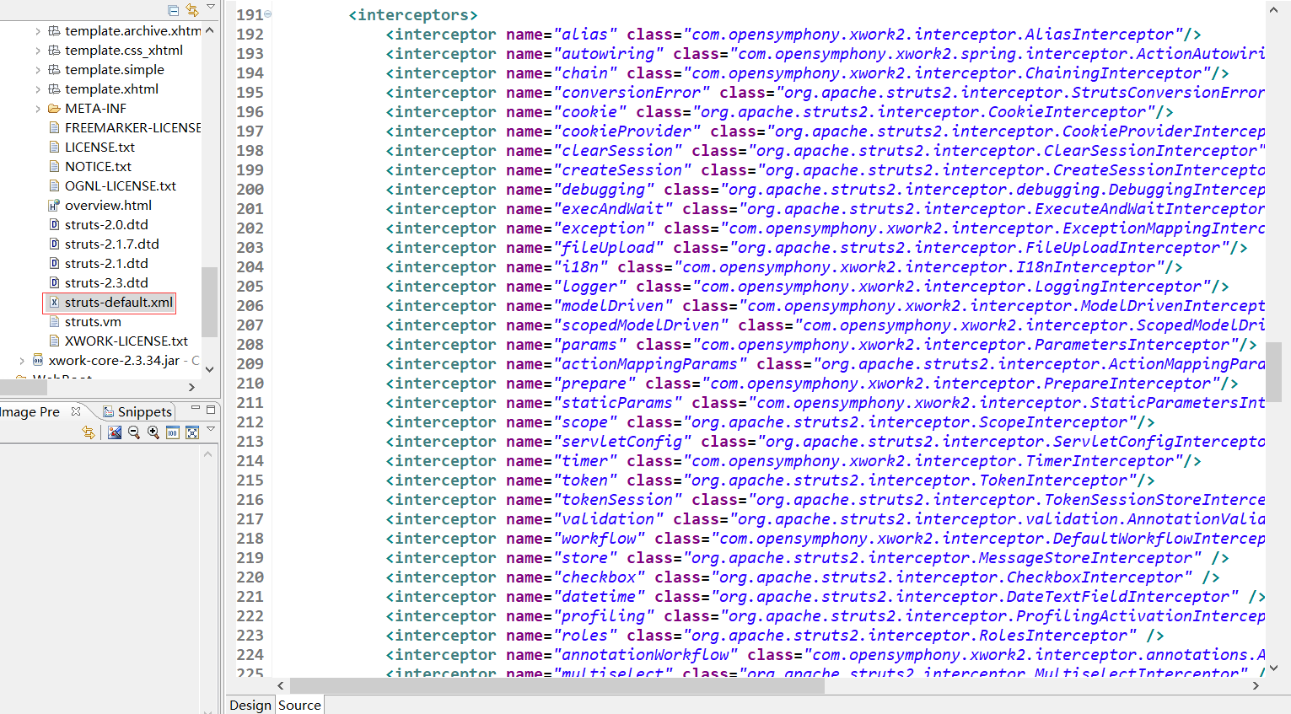Screen dimensions: 1291x714
Task: Toggle link with editor in explorer toolbar
Action: tap(192, 10)
